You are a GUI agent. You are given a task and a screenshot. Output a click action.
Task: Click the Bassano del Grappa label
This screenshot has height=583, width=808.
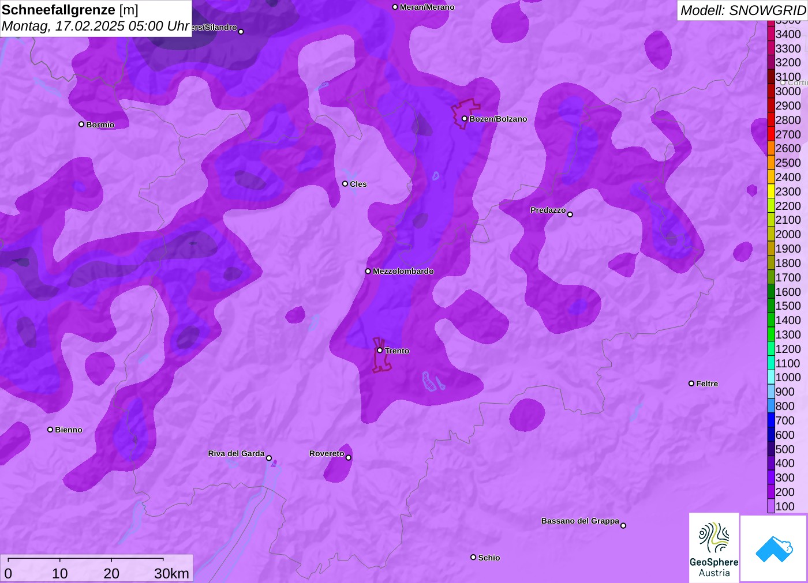click(x=580, y=521)
